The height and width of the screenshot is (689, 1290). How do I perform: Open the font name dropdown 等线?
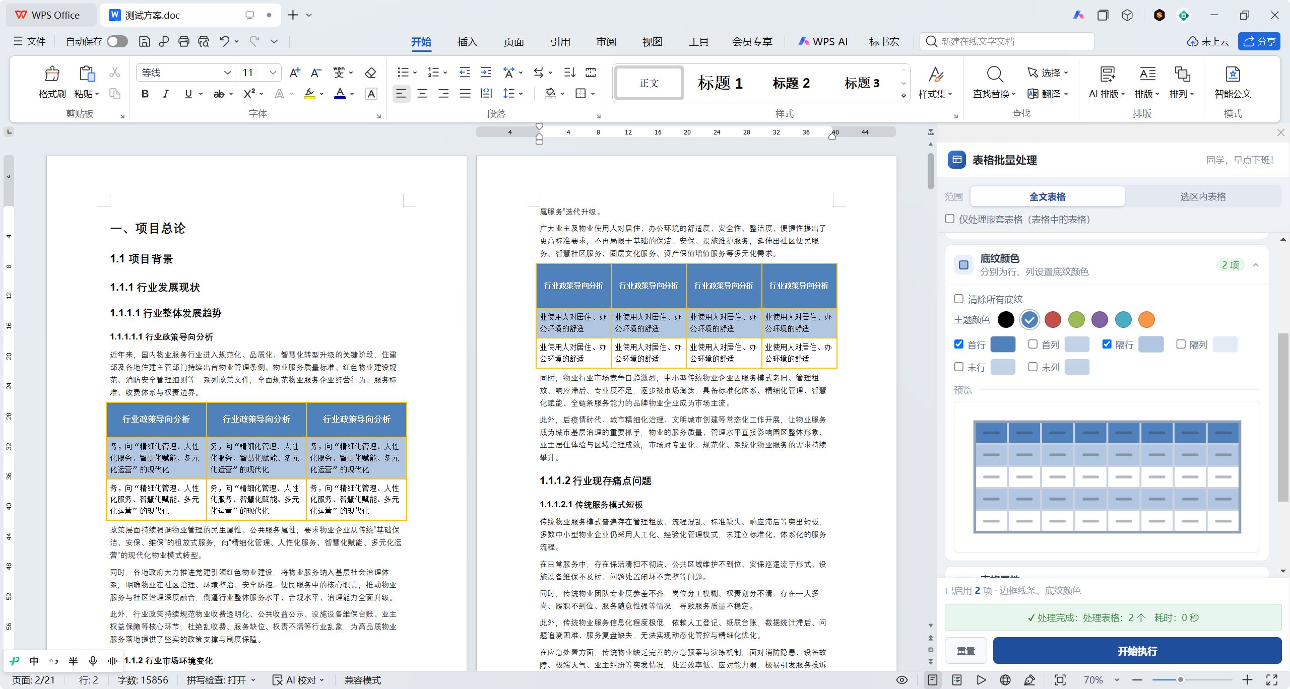pos(228,73)
